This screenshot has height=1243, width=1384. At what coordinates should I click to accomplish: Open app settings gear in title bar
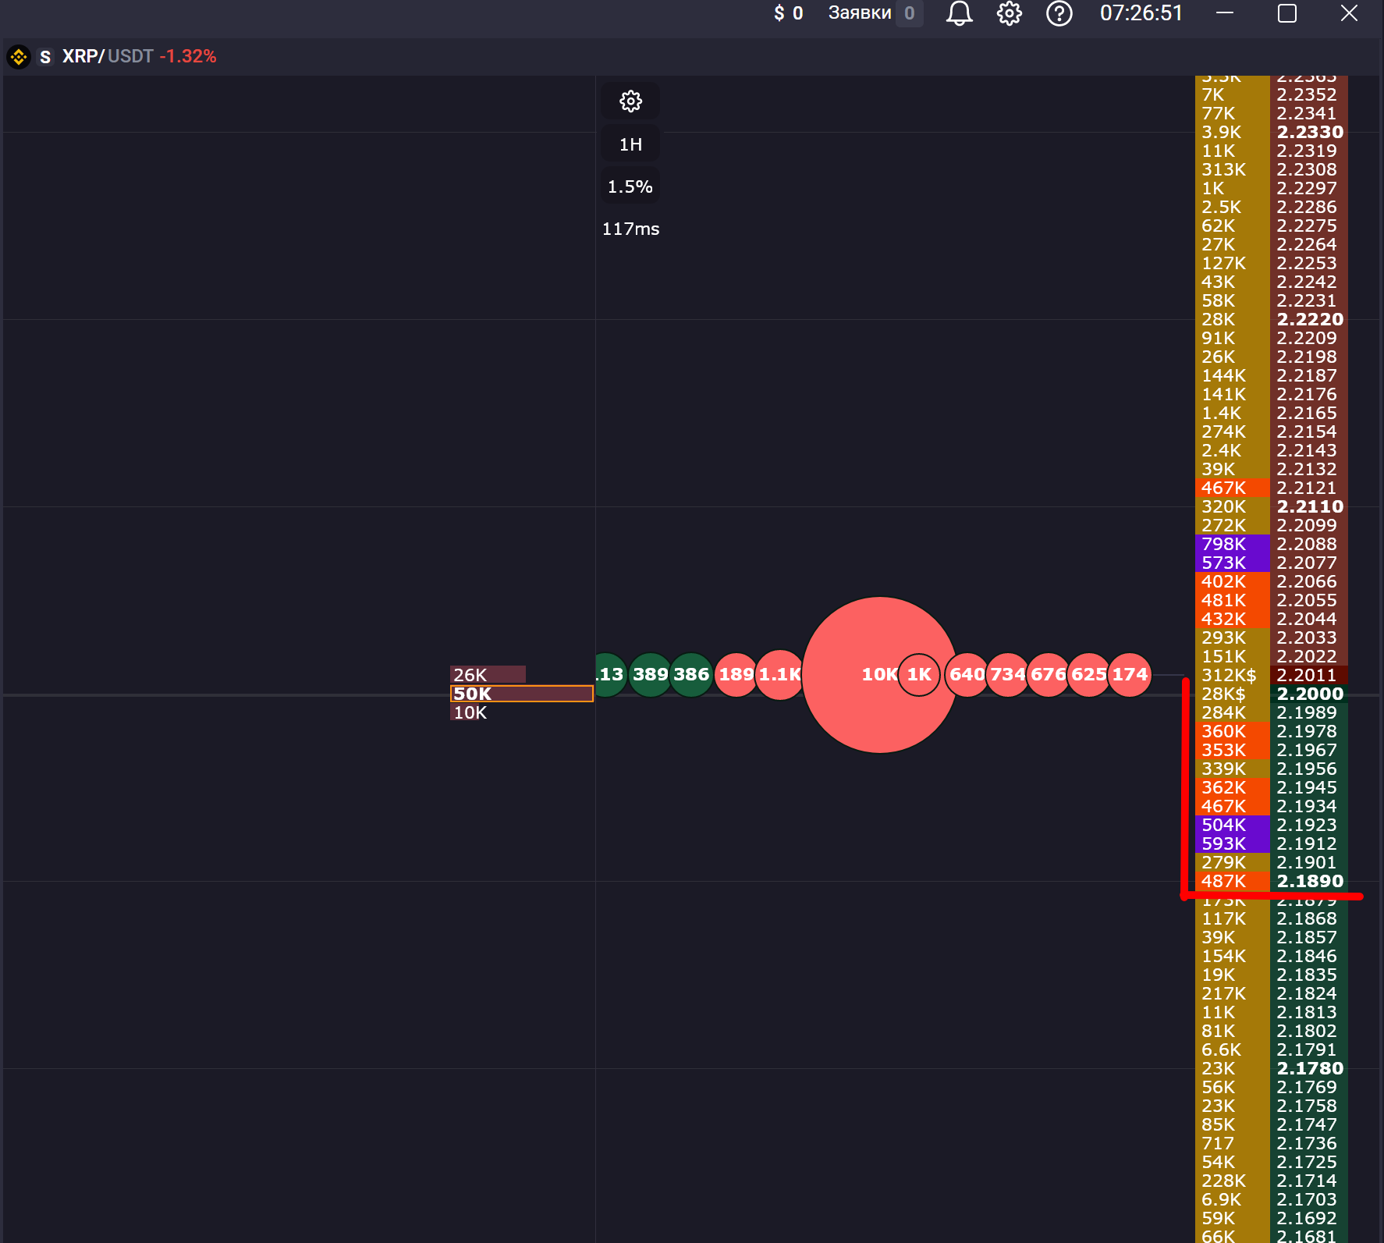pyautogui.click(x=1009, y=13)
